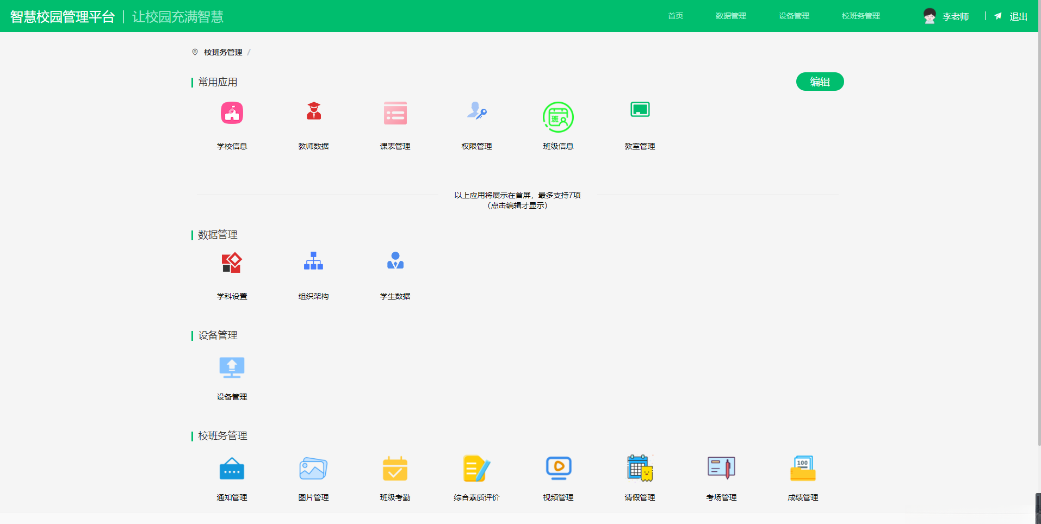Click the 学校信息 label text
1041x524 pixels.
tap(232, 146)
